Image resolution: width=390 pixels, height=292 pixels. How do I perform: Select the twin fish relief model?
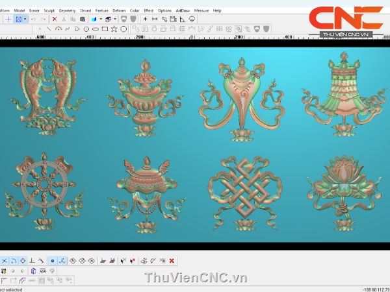47,97
